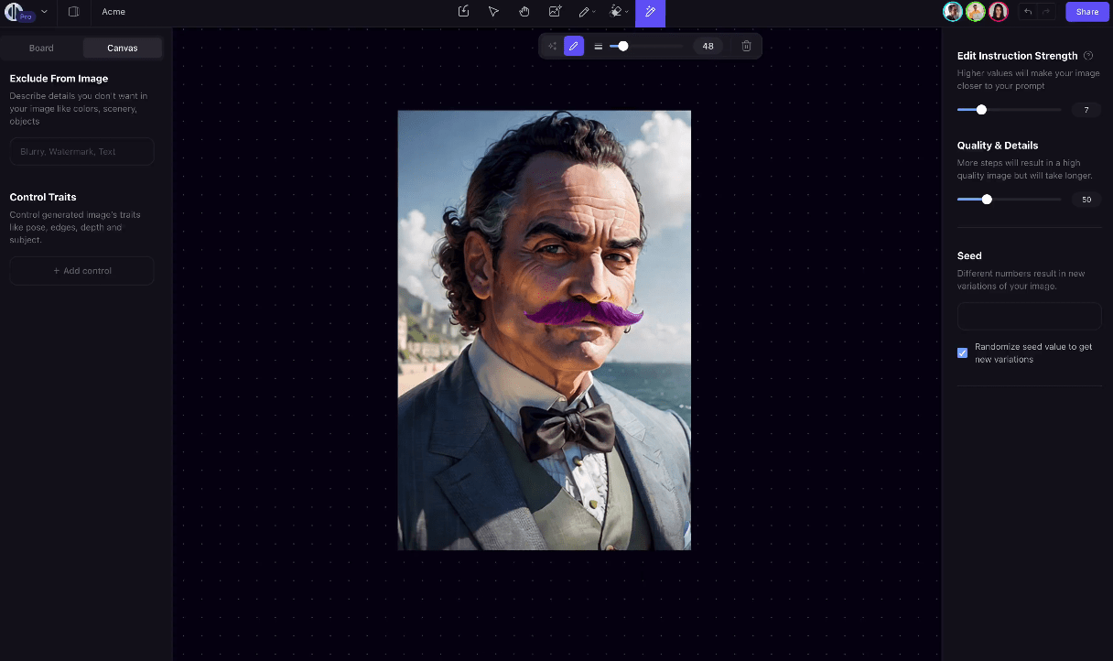Image resolution: width=1113 pixels, height=661 pixels.
Task: Expand the pencil tool dropdown arrow
Action: click(595, 12)
